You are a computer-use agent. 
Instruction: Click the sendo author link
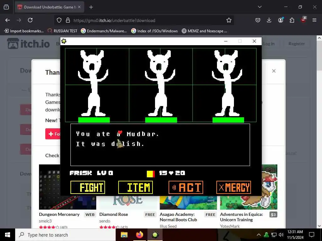point(105,221)
